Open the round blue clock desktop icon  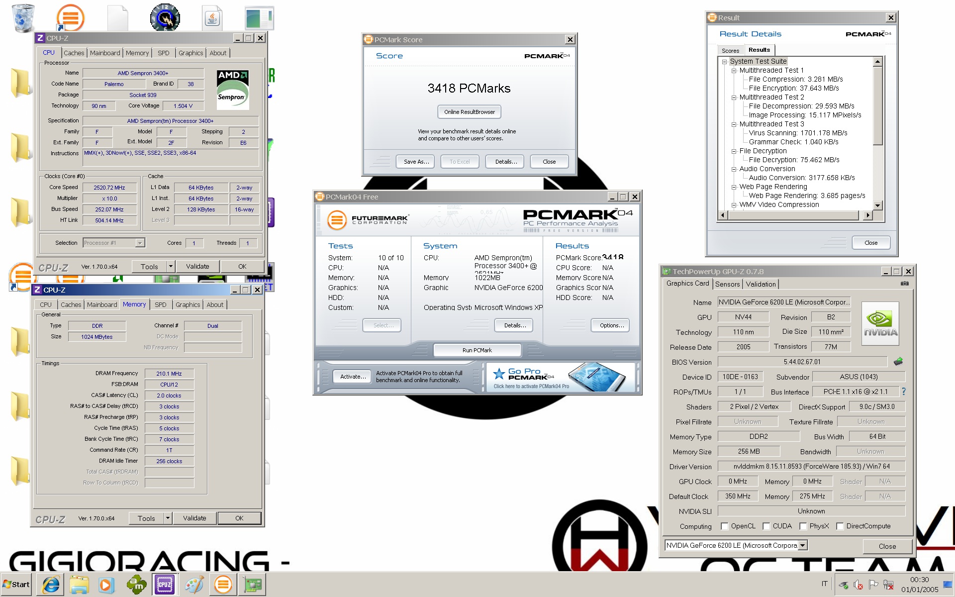pos(165,18)
